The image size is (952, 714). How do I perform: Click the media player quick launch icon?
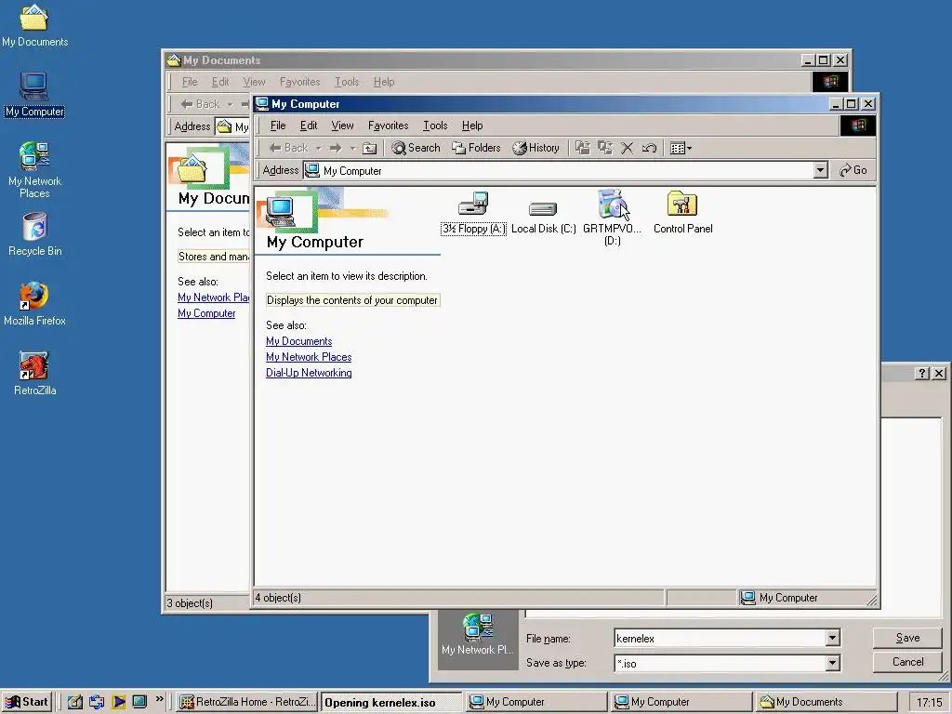118,702
